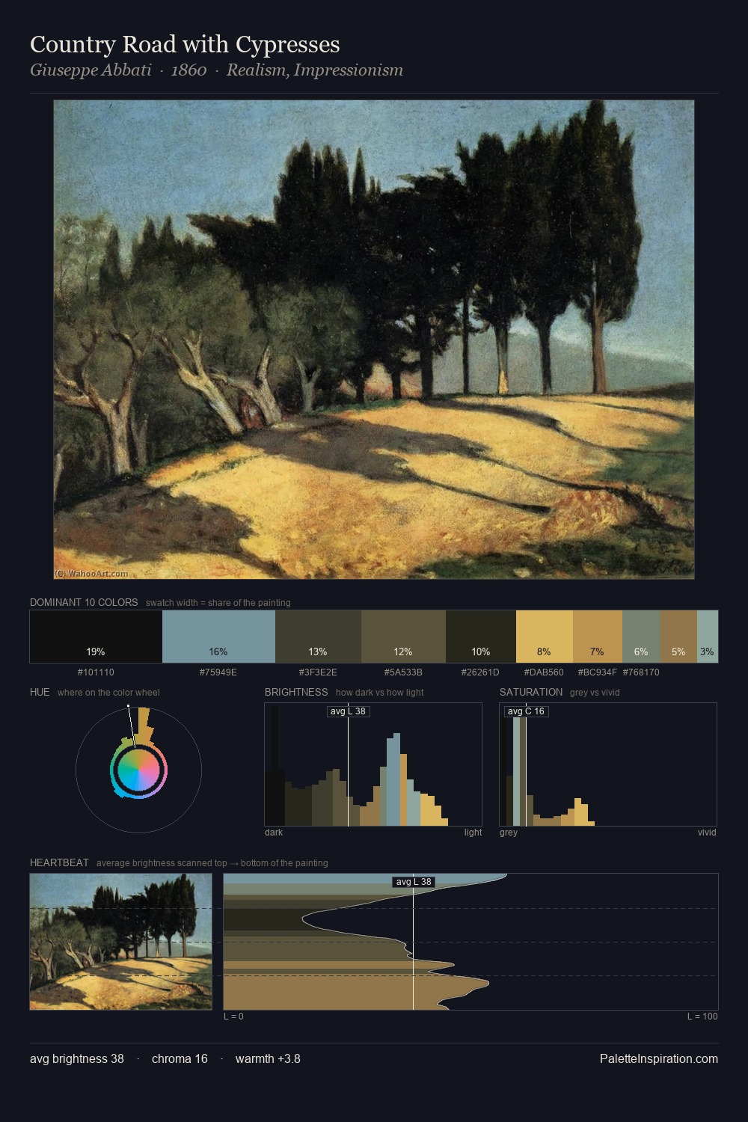Click the 'vivid' saturation axis label
This screenshot has width=748, height=1122.
point(707,833)
